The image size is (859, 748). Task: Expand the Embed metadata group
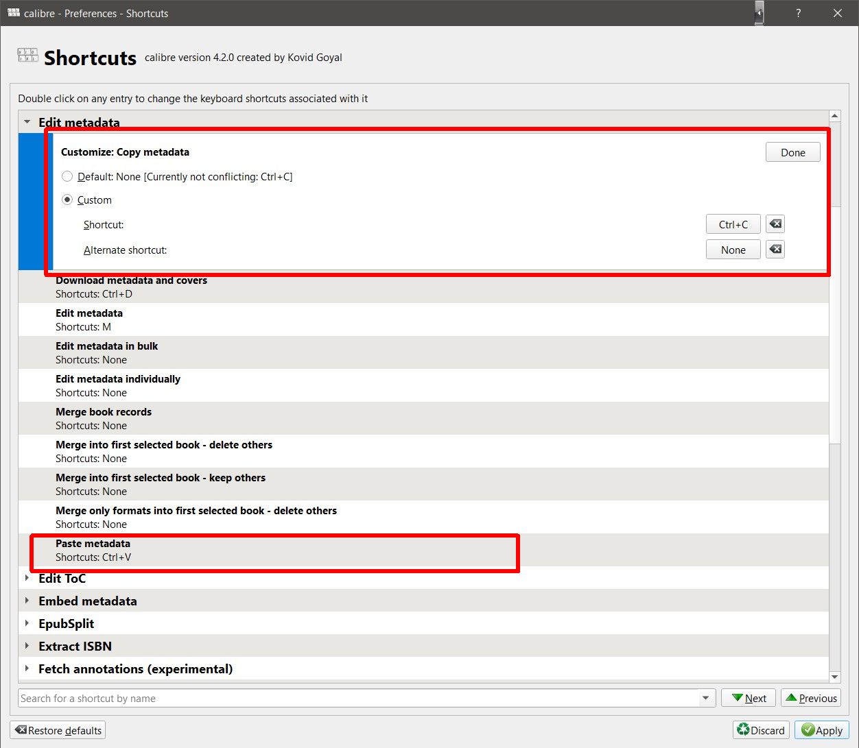[x=27, y=601]
